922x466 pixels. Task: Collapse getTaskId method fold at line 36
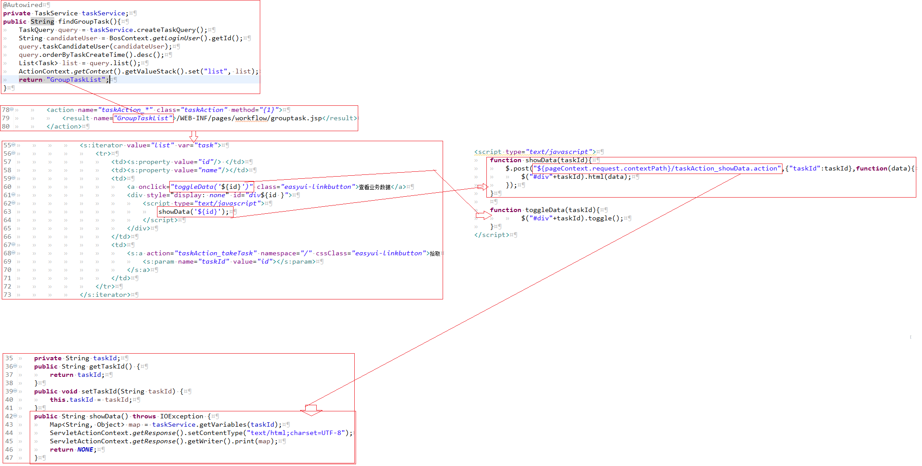coord(15,366)
